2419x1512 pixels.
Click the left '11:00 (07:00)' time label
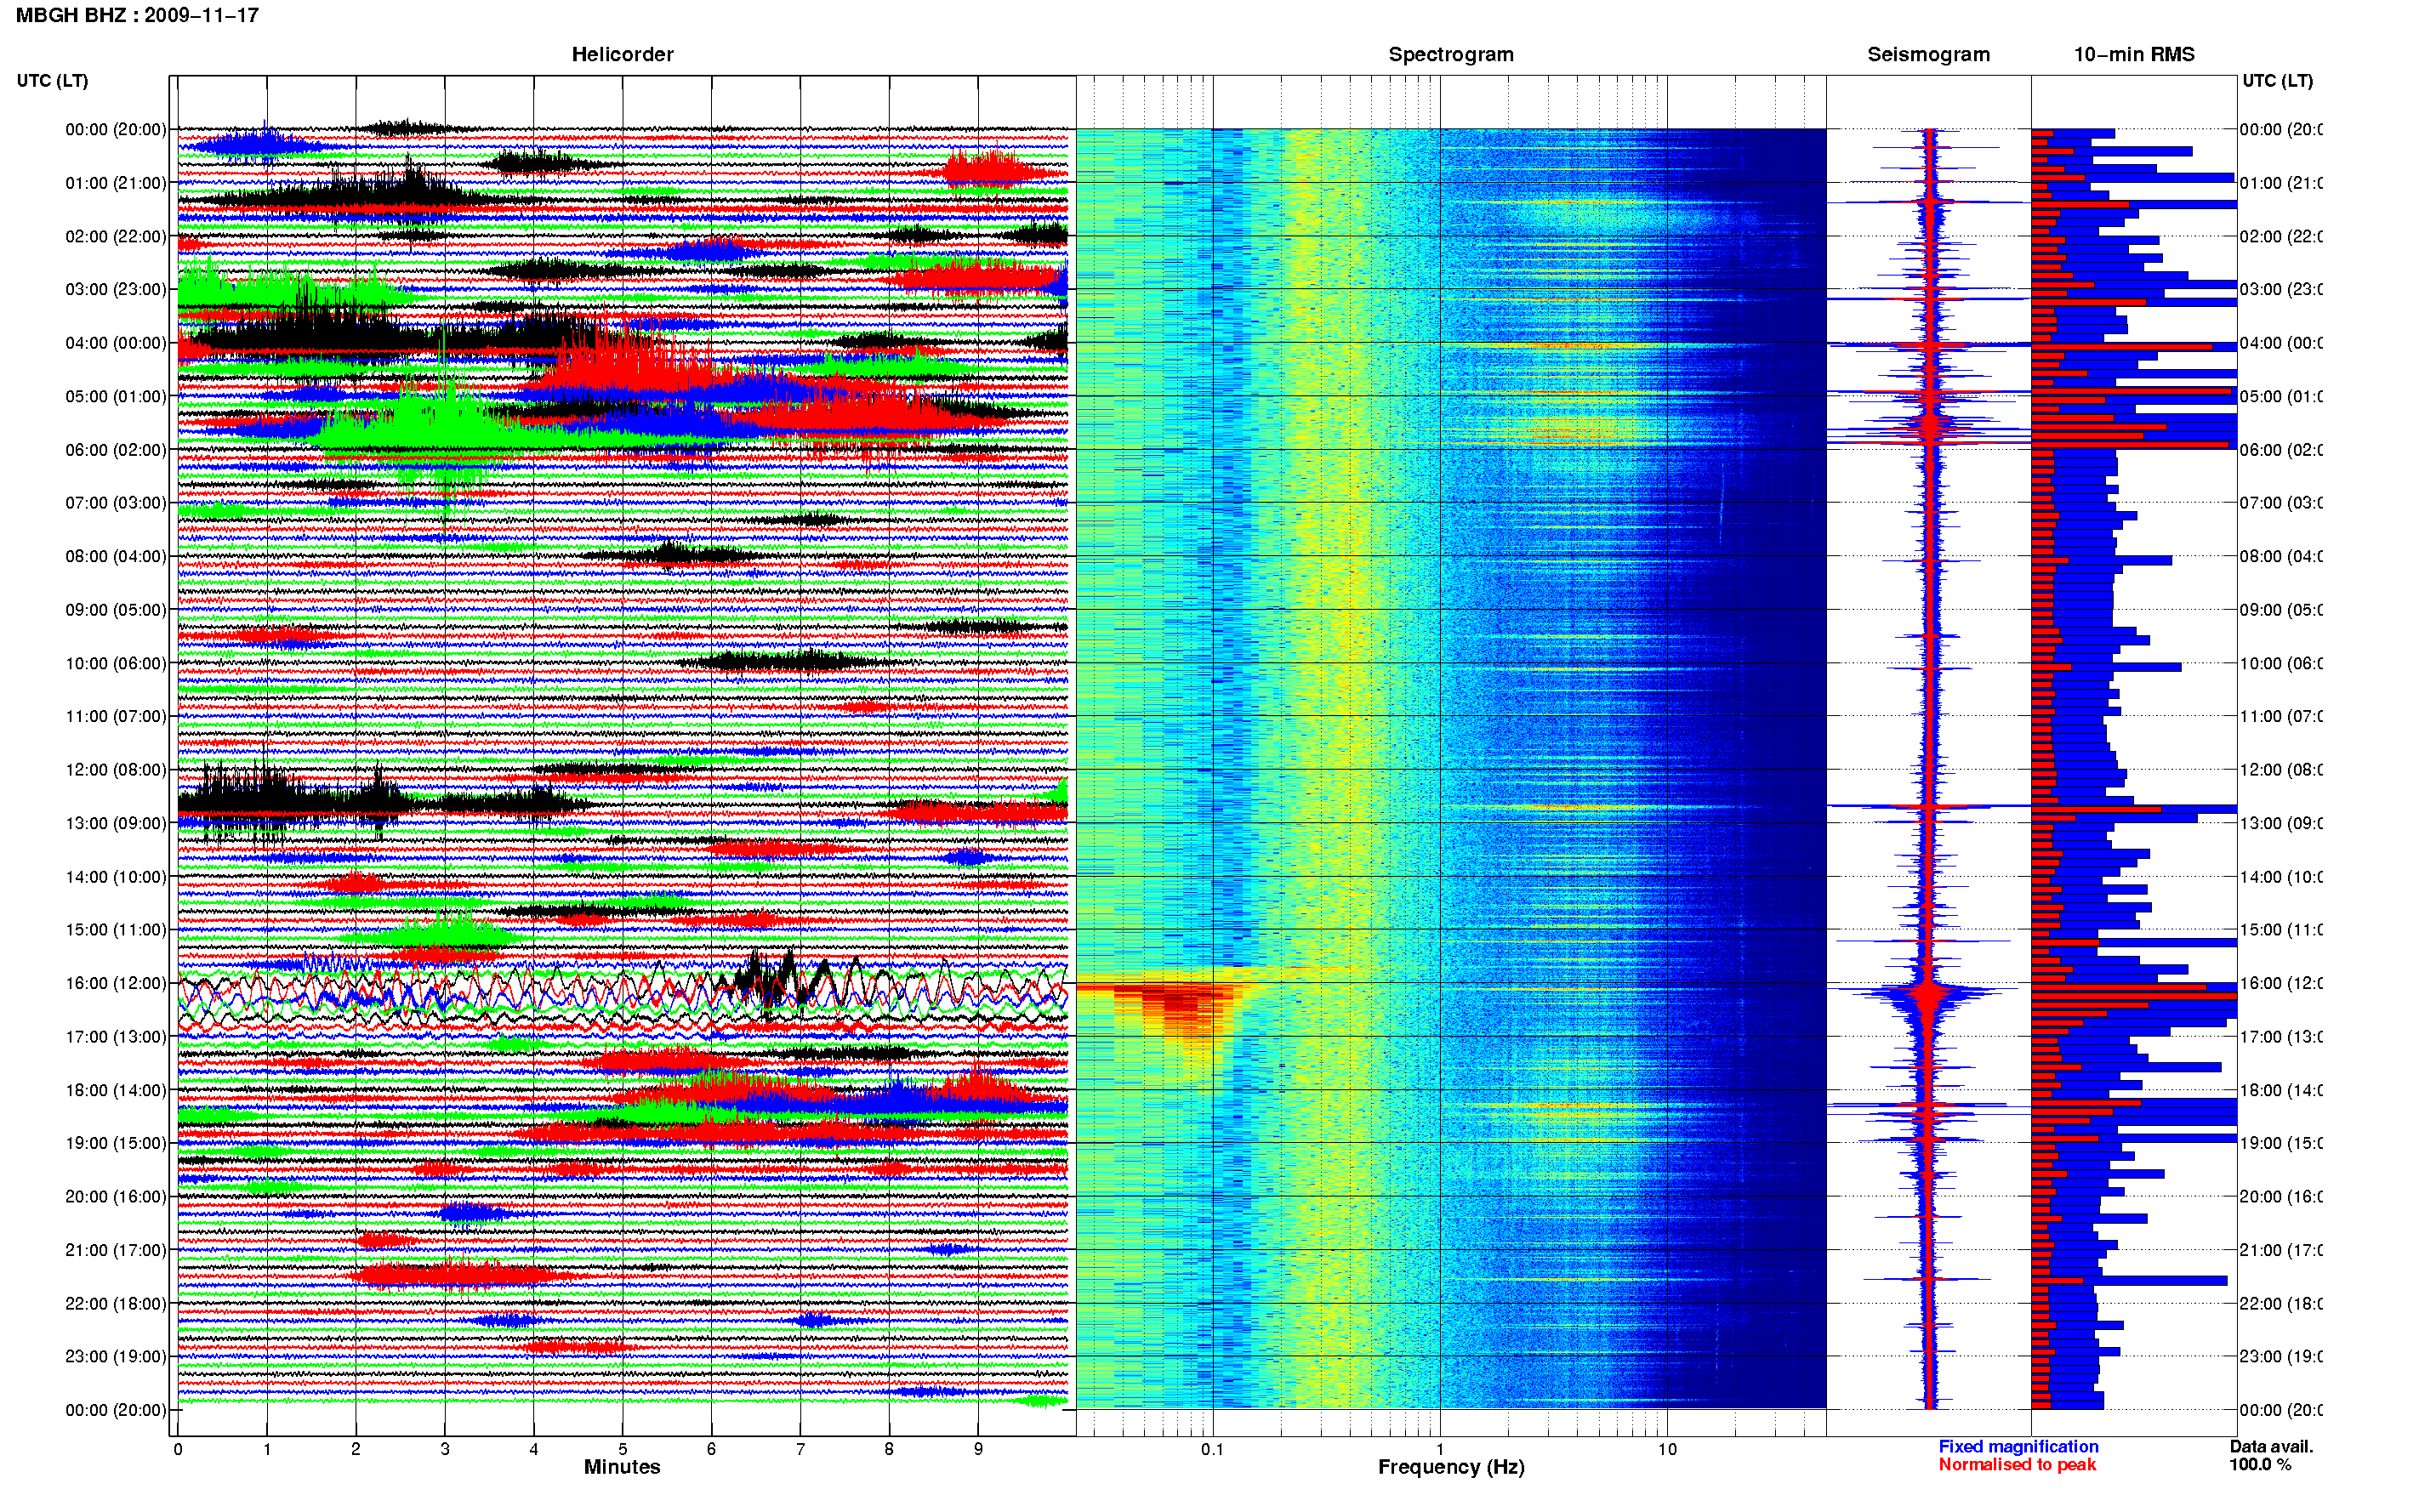point(116,716)
